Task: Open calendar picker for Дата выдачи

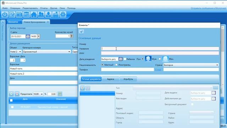Action: click(214, 93)
